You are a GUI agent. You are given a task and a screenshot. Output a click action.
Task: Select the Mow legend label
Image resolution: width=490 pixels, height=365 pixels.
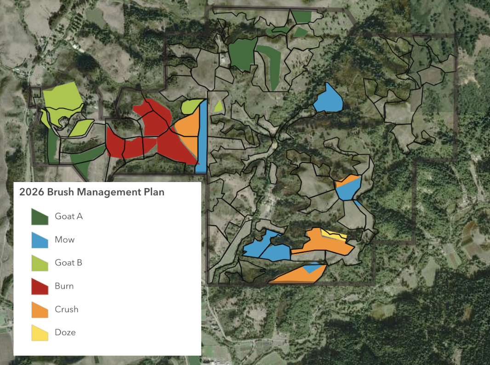(x=65, y=240)
